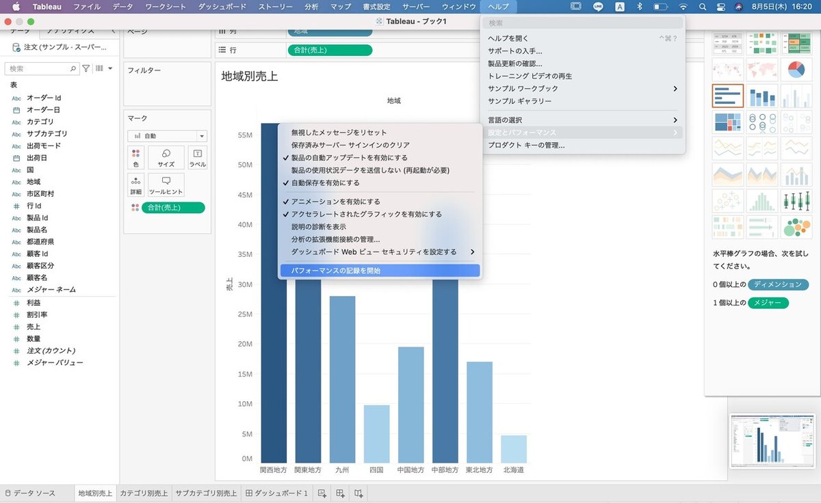
Task: Click the 合計(売上) pill on Rows shelf
Action: click(x=330, y=50)
